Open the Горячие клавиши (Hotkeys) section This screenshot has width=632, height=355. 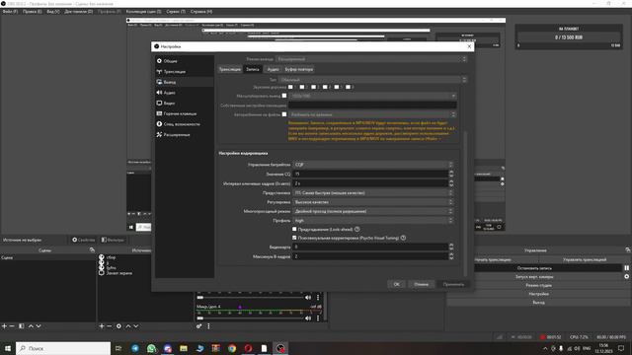185,113
